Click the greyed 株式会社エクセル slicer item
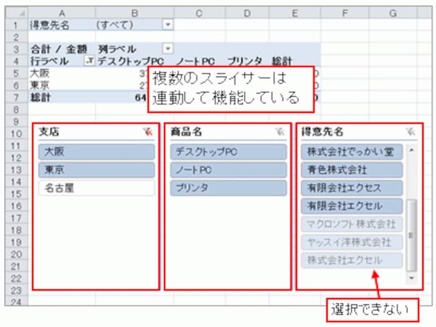The height and width of the screenshot is (327, 436). (352, 261)
